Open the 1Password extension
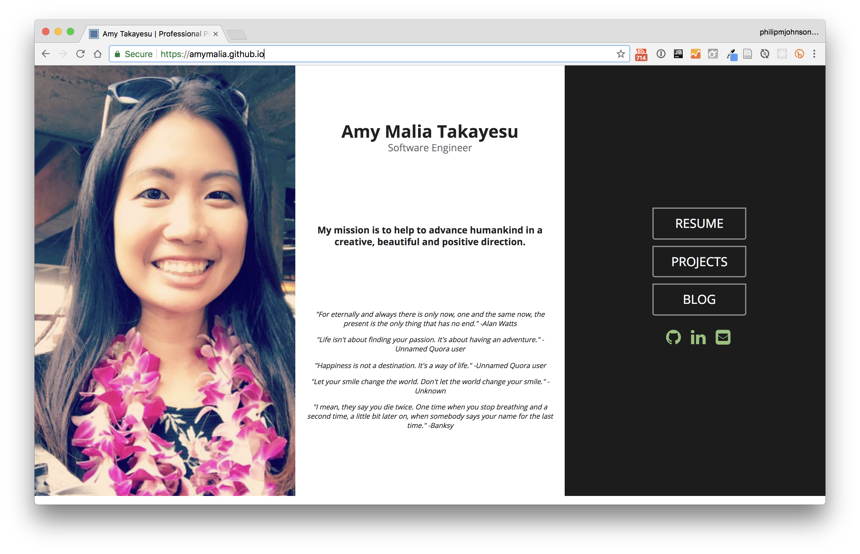The width and height of the screenshot is (860, 554). pyautogui.click(x=661, y=54)
